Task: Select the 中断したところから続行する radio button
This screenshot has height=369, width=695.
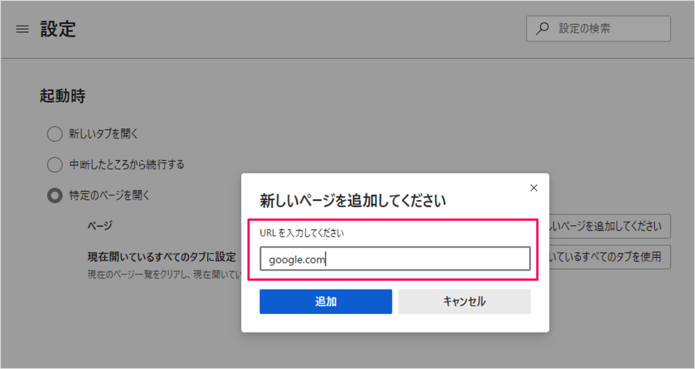Action: point(55,164)
